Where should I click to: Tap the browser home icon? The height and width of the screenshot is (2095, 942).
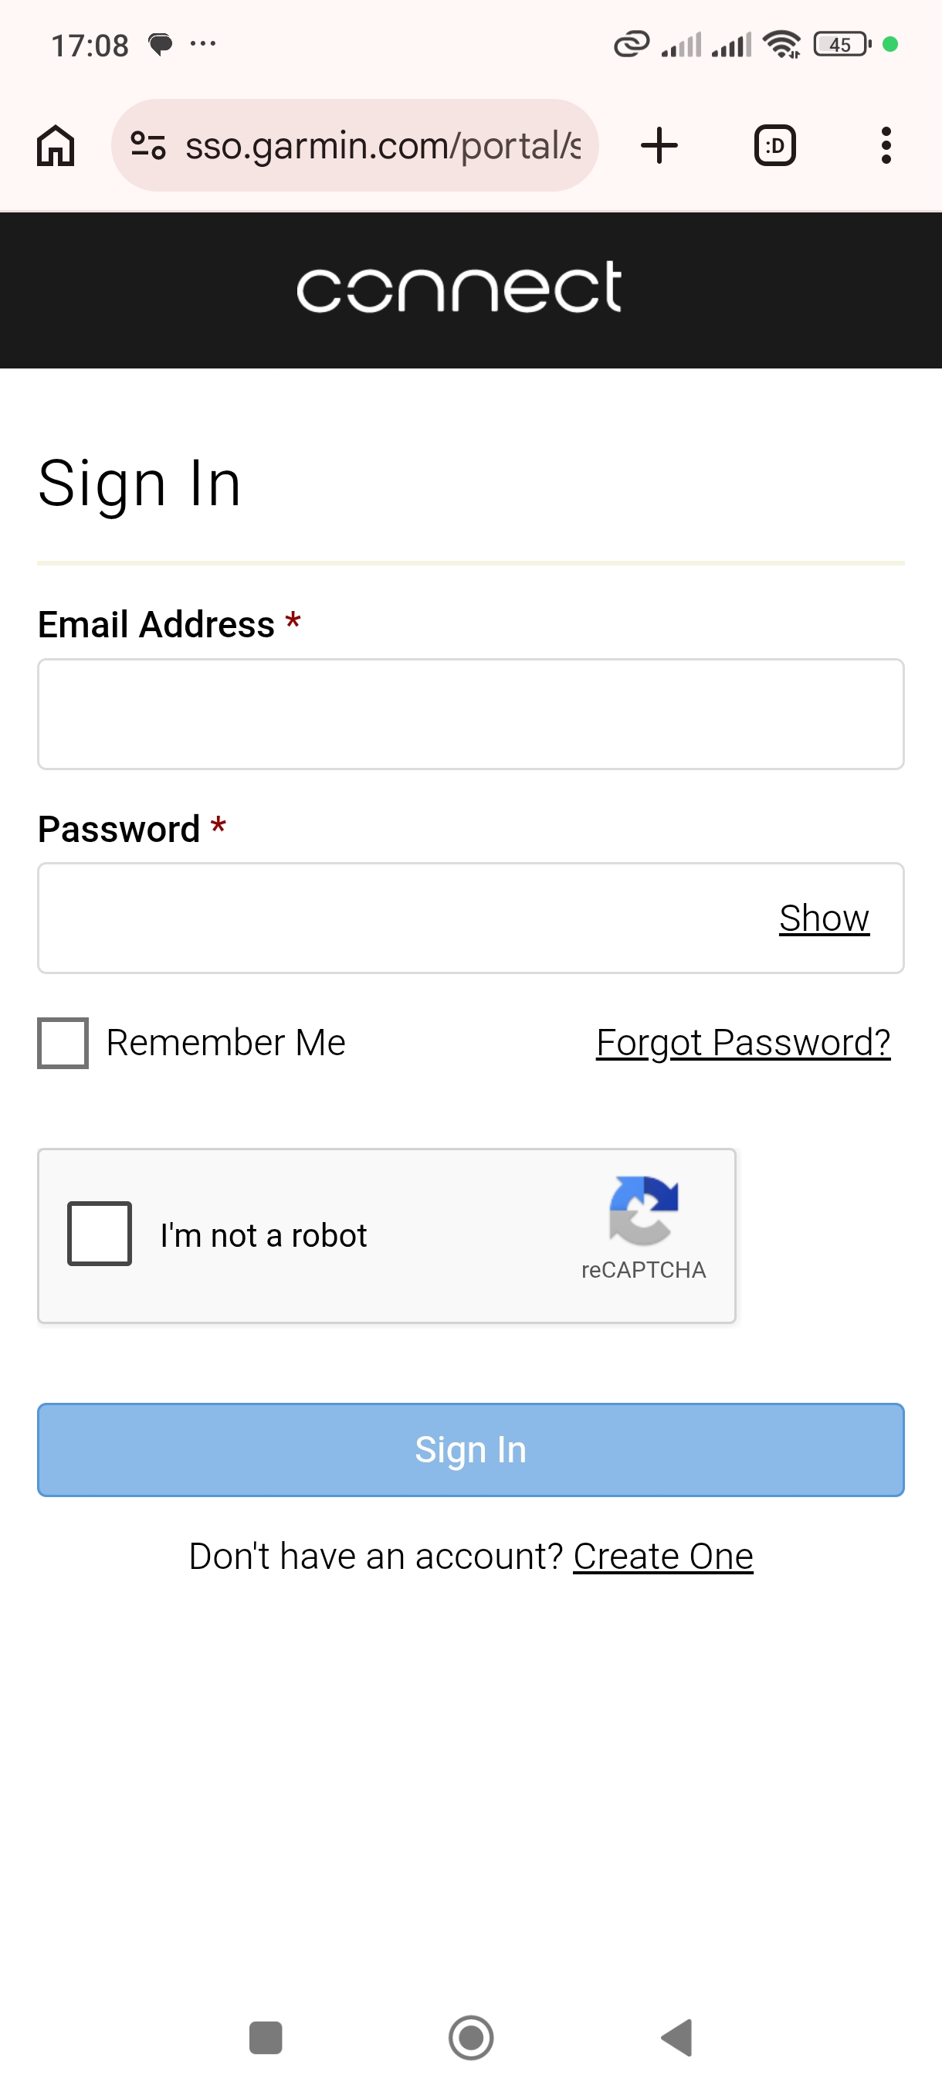point(56,147)
